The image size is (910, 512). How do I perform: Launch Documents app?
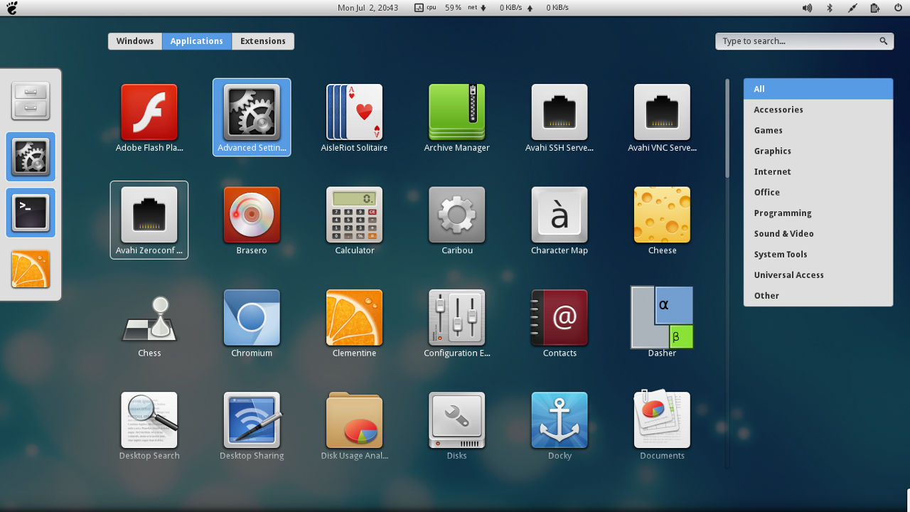662,425
